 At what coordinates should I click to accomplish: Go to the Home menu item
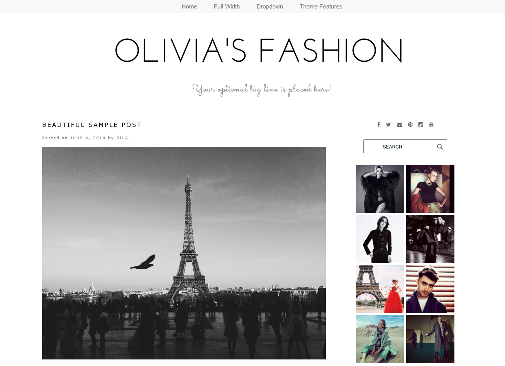pyautogui.click(x=189, y=7)
